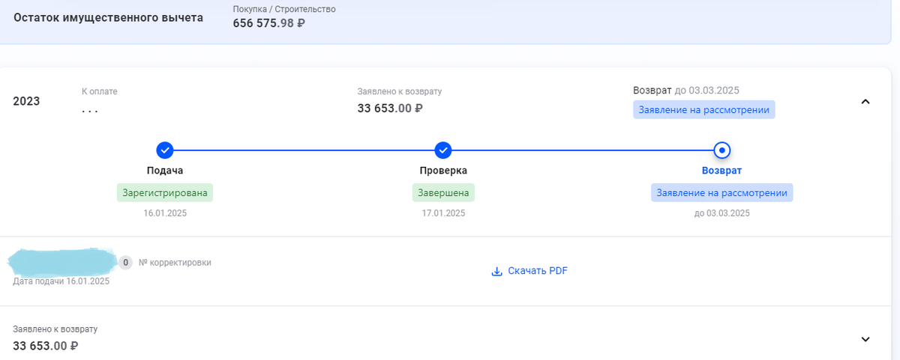The image size is (900, 360).
Task: Click the Возврат current step marker
Action: click(x=721, y=150)
